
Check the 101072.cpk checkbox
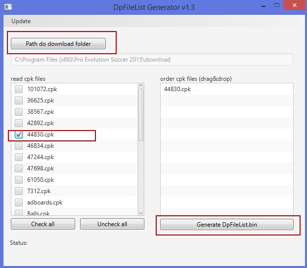pyautogui.click(x=19, y=89)
